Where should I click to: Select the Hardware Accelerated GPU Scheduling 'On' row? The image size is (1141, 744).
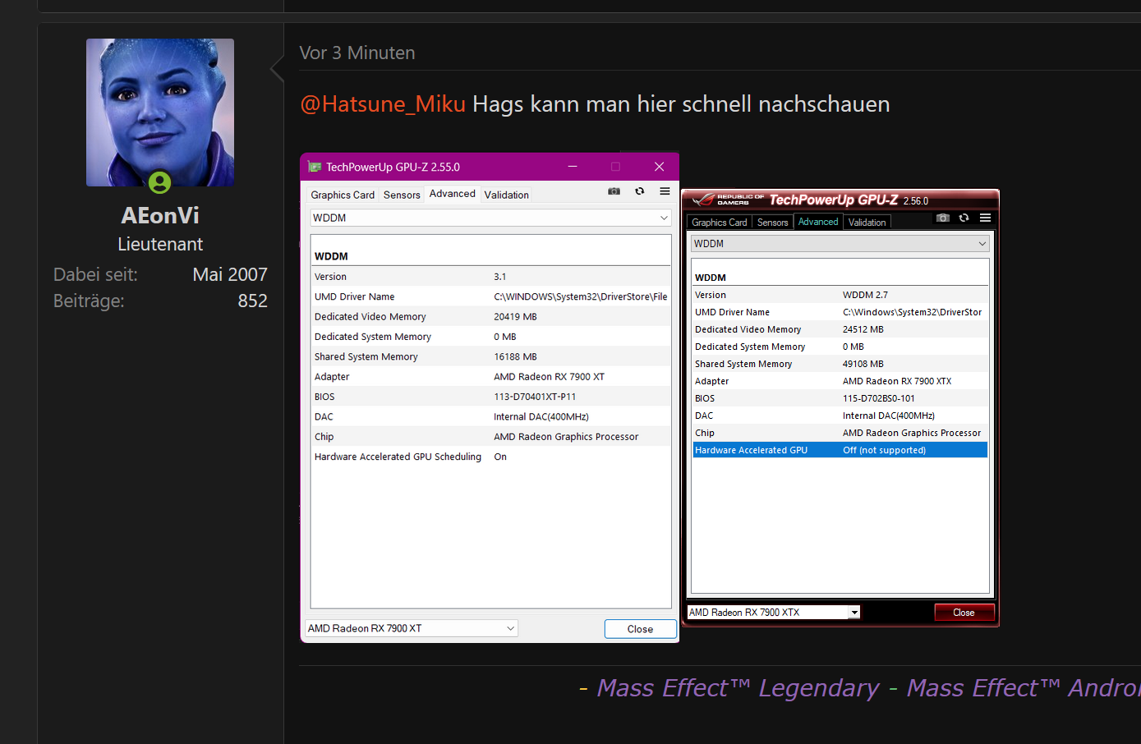click(x=490, y=457)
